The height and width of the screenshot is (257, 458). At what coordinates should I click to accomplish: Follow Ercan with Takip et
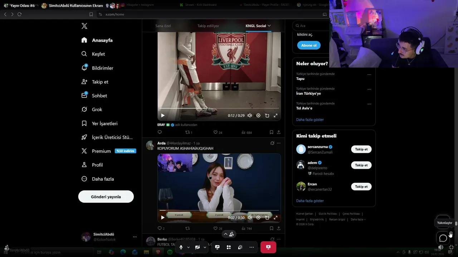click(x=361, y=187)
